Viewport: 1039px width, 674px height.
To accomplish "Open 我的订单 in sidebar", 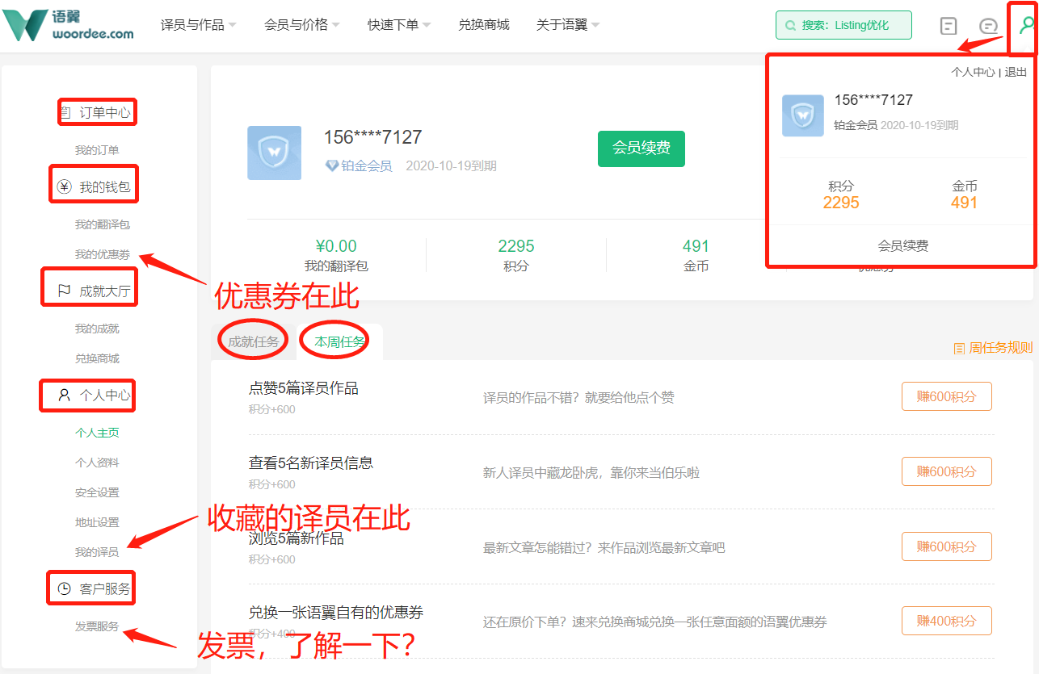I will [97, 150].
